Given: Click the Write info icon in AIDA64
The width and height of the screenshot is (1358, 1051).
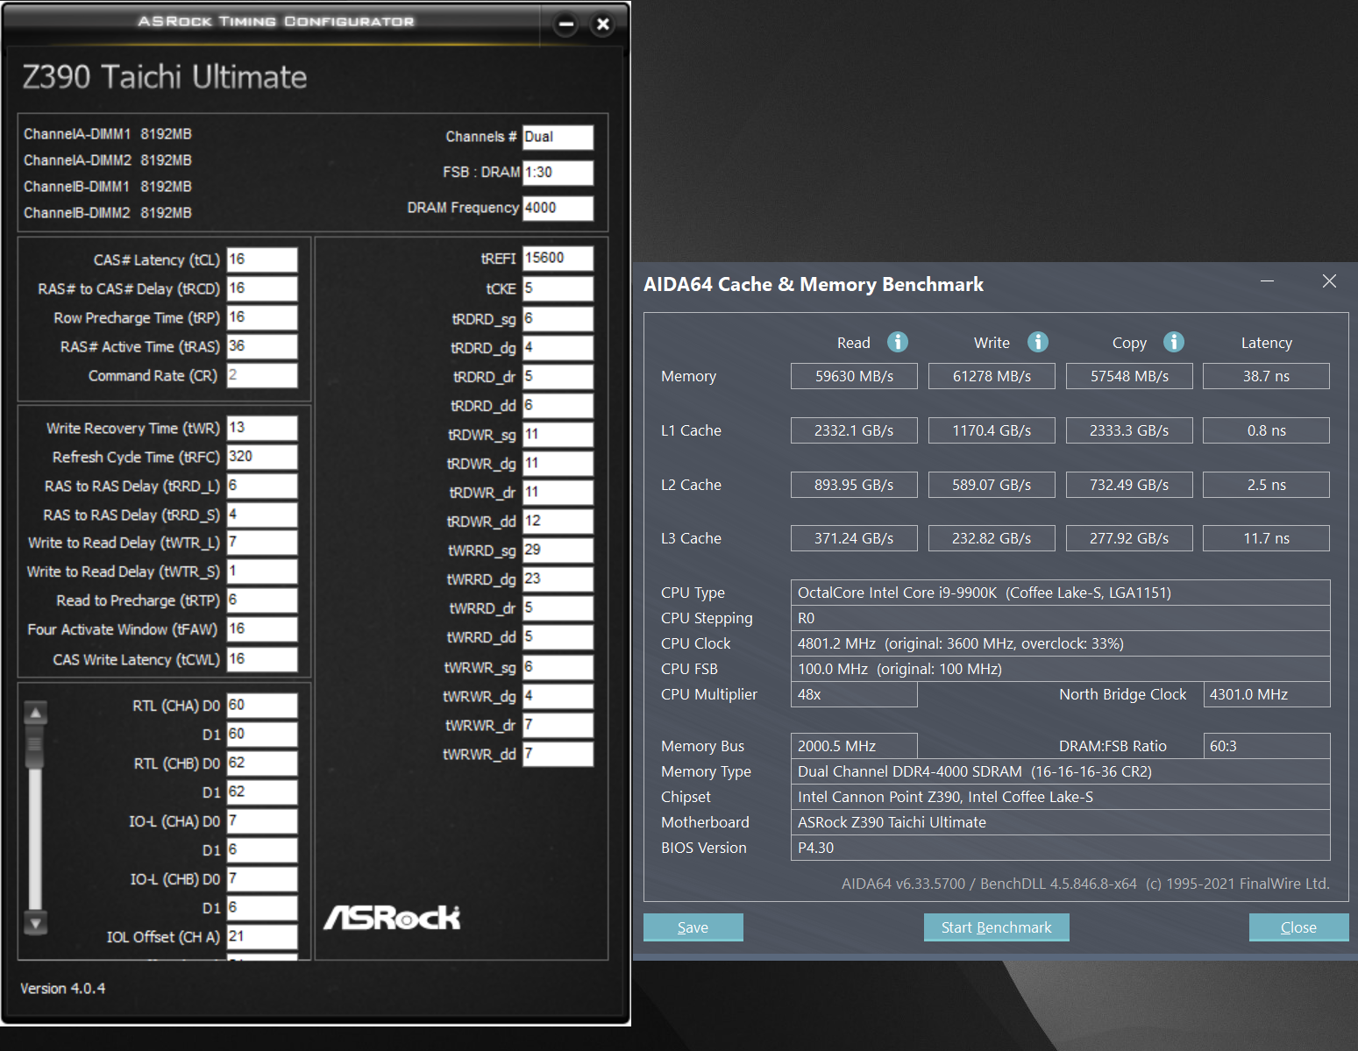Looking at the screenshot, I should click(1038, 342).
